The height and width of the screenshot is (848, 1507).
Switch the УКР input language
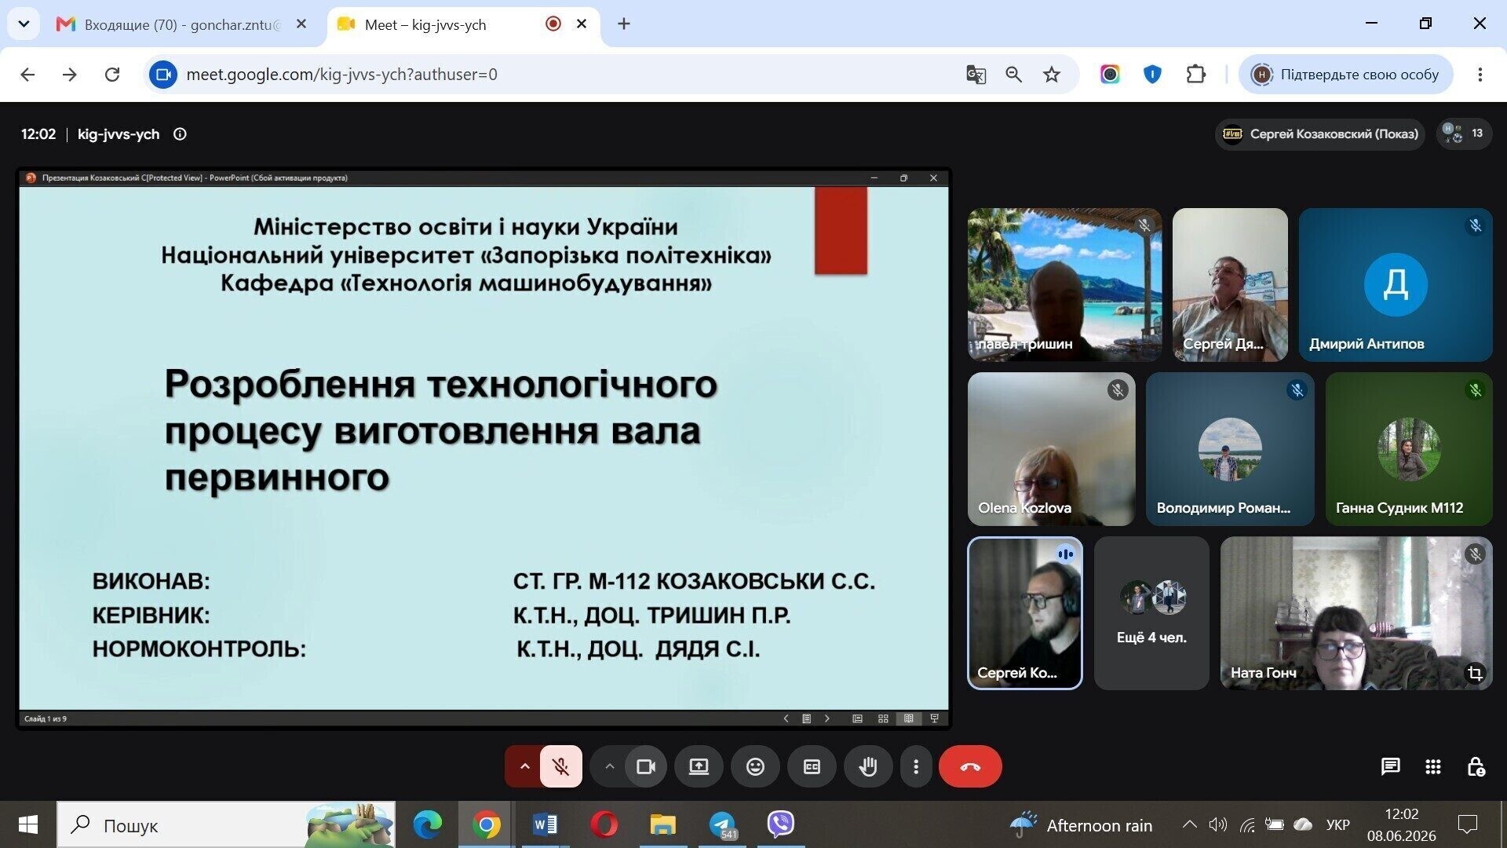(x=1337, y=824)
